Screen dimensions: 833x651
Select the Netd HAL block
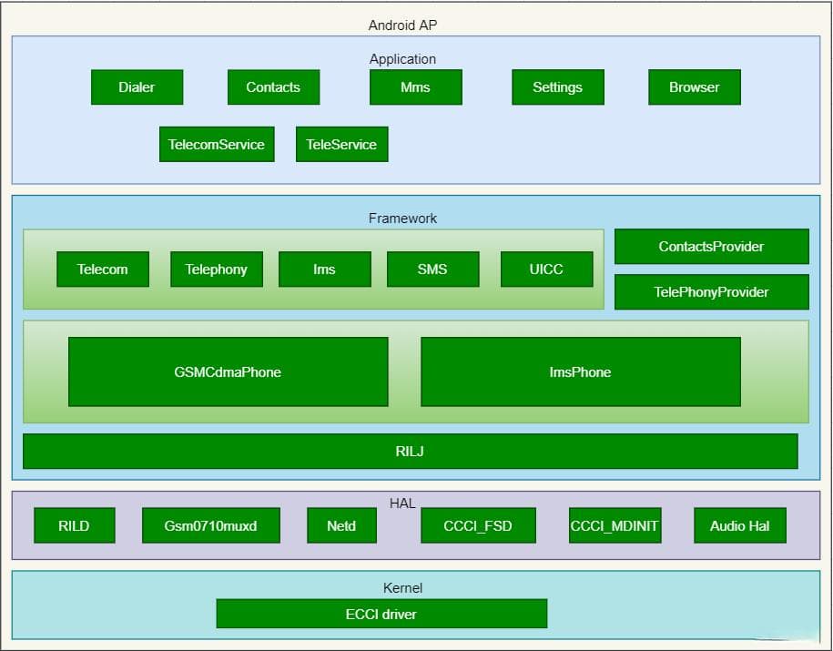(x=341, y=525)
